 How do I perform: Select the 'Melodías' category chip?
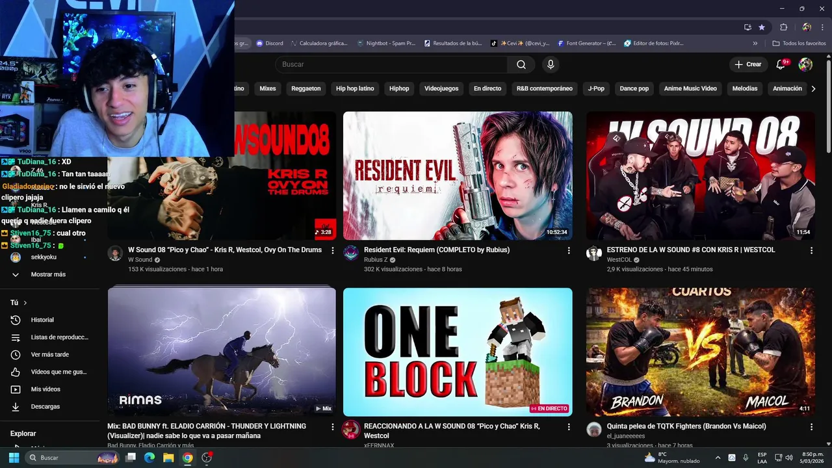coord(745,88)
